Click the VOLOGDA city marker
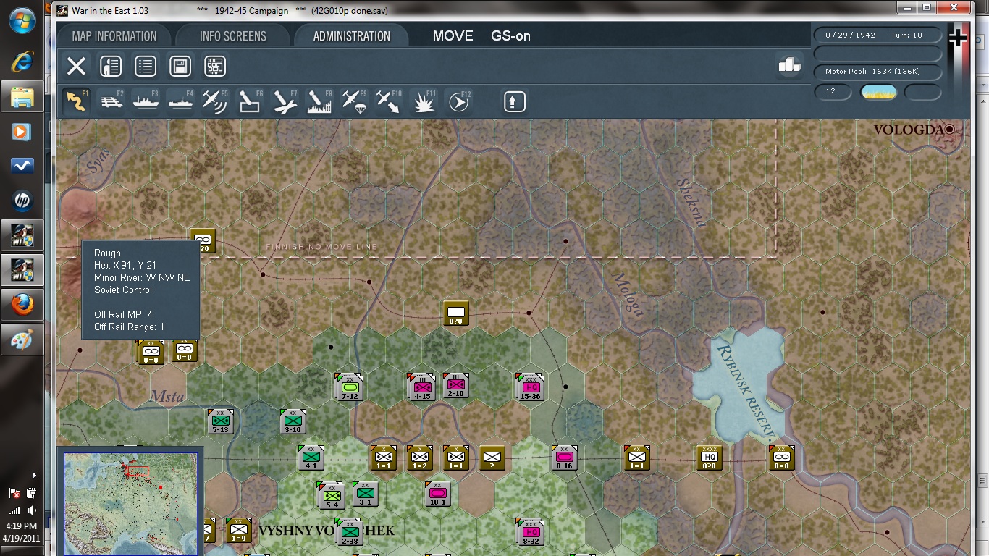Screen dimensions: 989x556 point(950,130)
